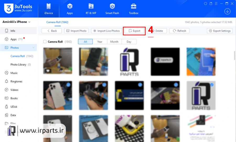Click the 3uTools logo
The image size is (236, 142).
(x=18, y=8)
